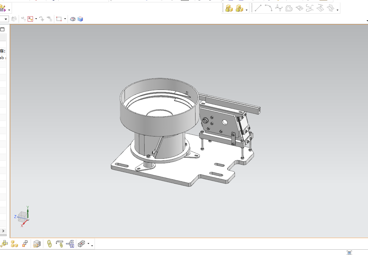This screenshot has width=368, height=255.
Task: Click the grey block with red line icon
Action: [73, 19]
